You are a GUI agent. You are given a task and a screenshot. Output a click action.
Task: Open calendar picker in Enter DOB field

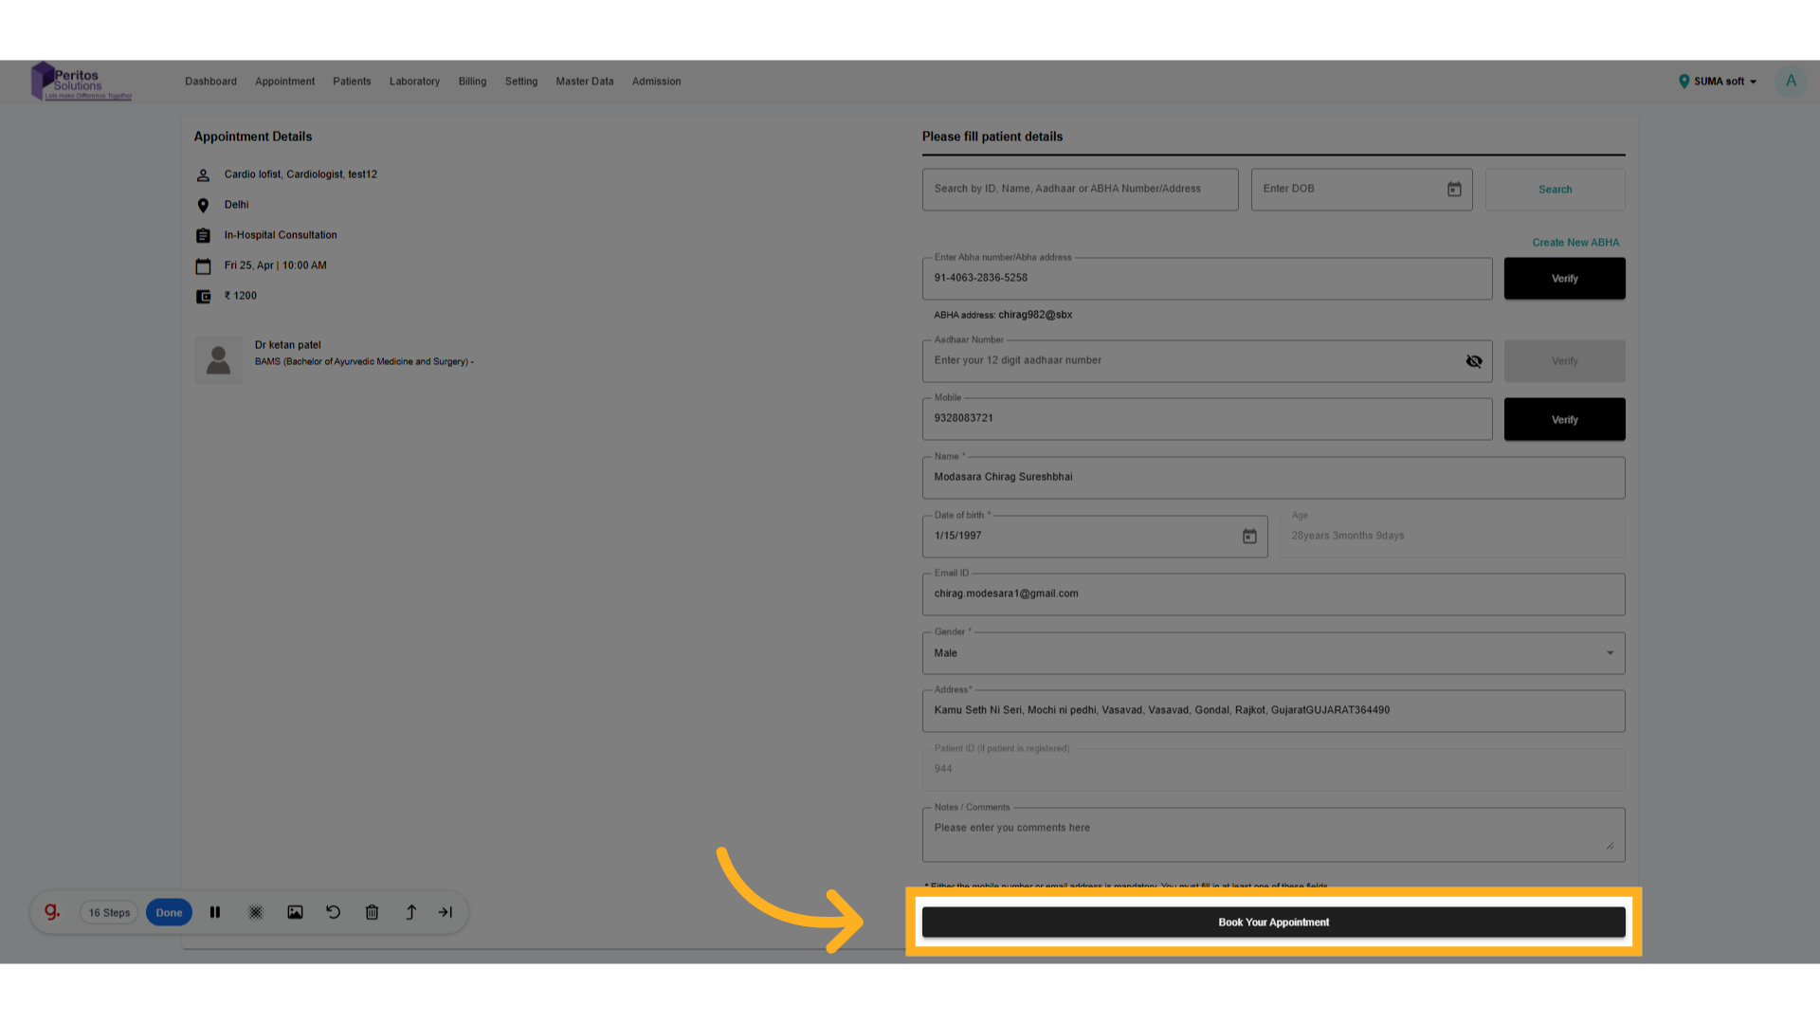tap(1454, 190)
